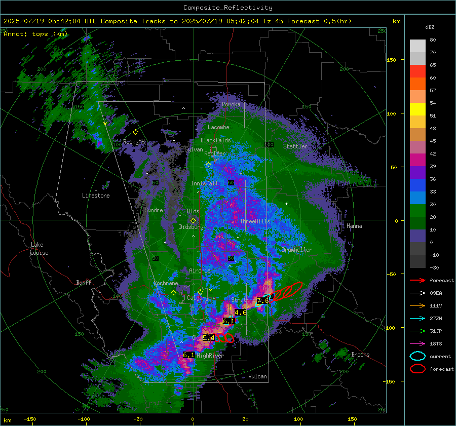Click the 'Tz 45' header text
This screenshot has height=426, width=456.
point(274,21)
